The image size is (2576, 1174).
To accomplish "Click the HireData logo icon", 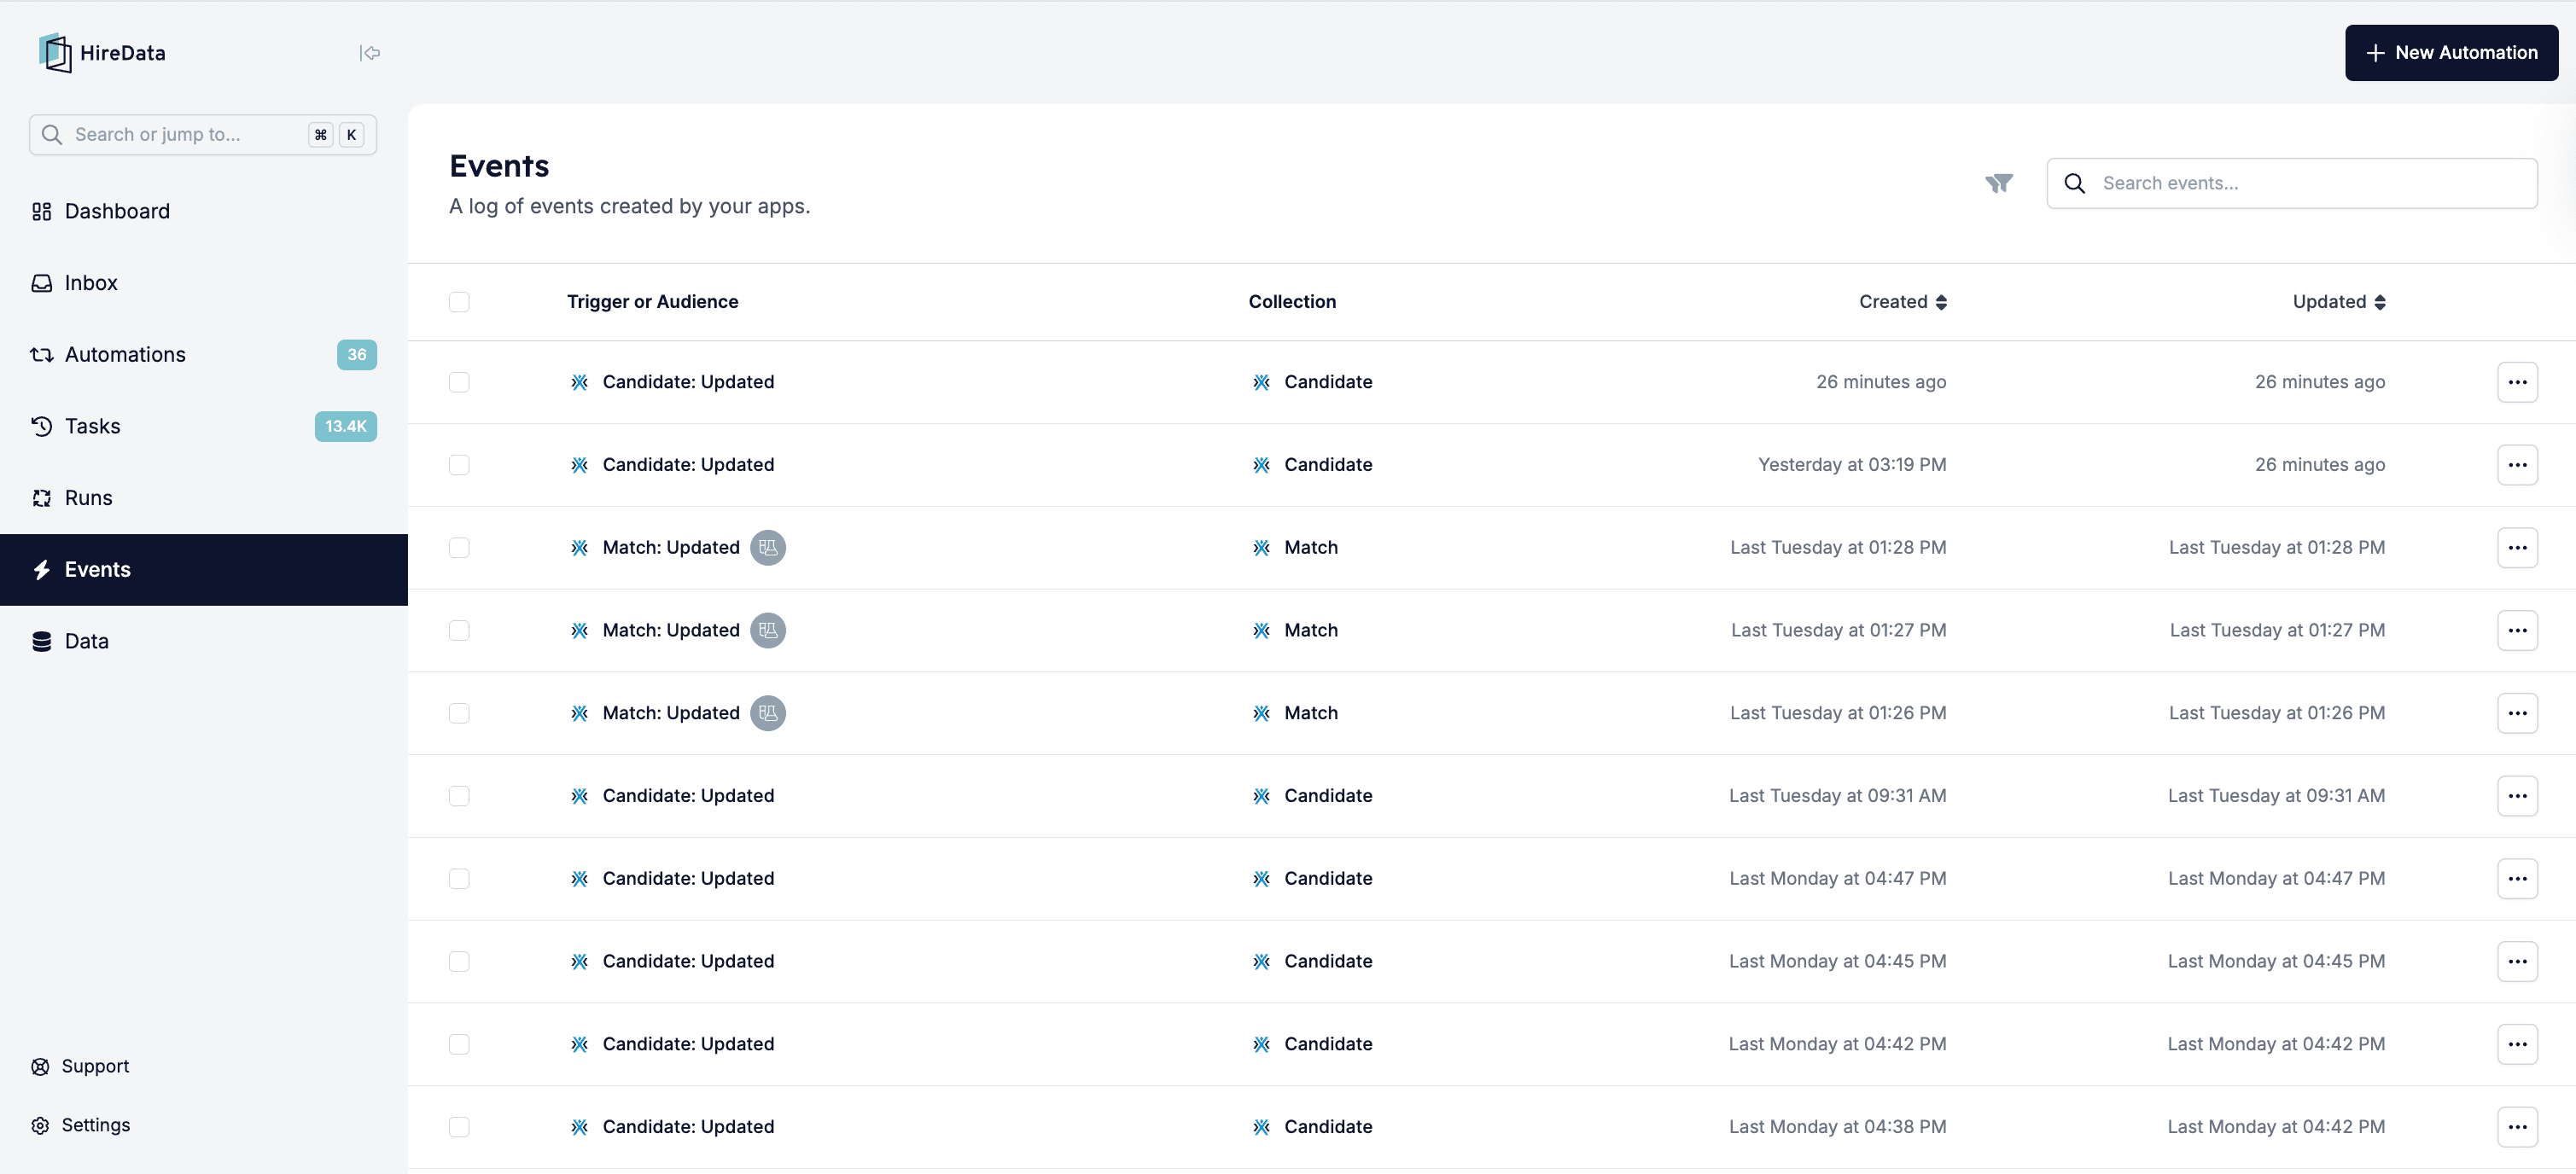I will 55,53.
